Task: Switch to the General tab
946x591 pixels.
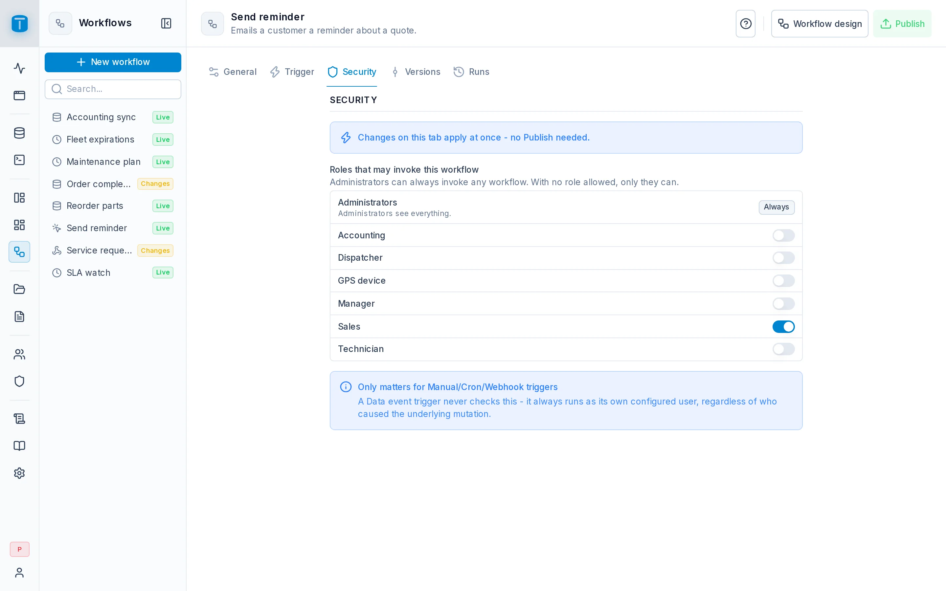Action: tap(233, 72)
